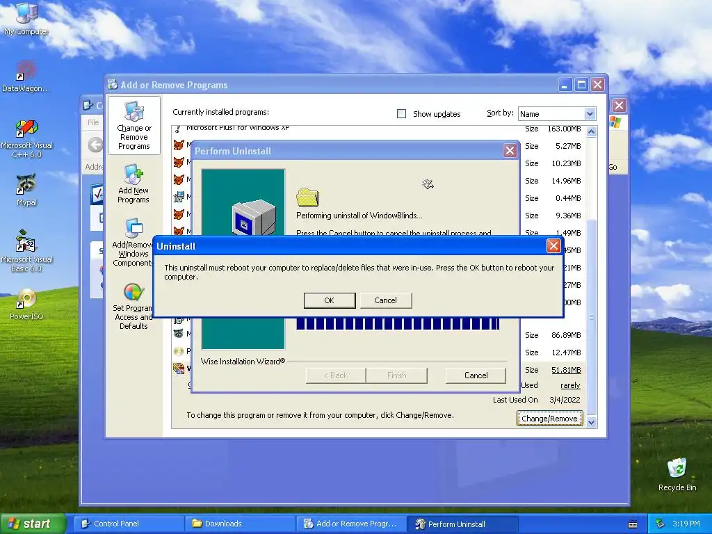Image resolution: width=712 pixels, height=534 pixels.
Task: Select the 163.00MB size entry
Action: pos(564,129)
